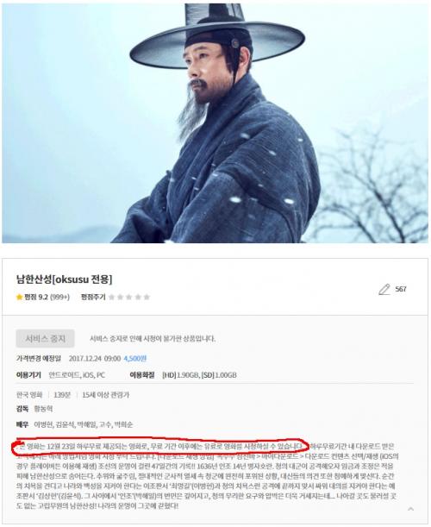This screenshot has height=527, width=431.
Task: Click the movie still image
Action: coord(215,122)
